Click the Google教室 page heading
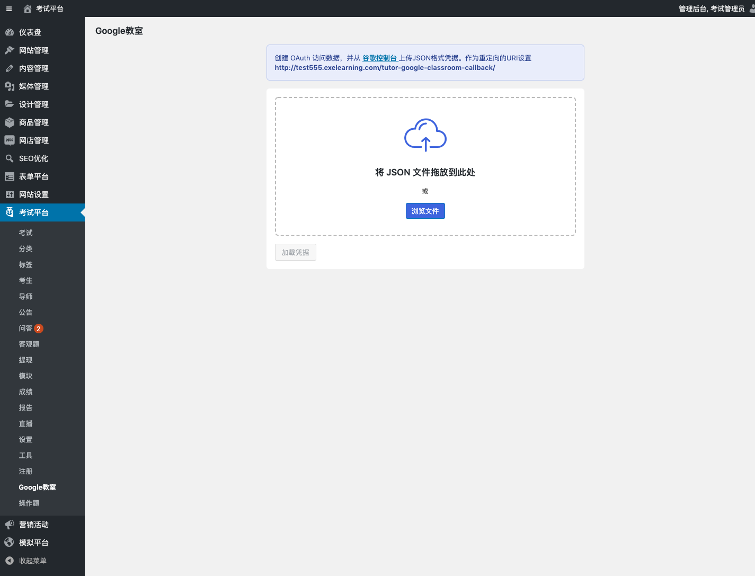Screen dimensions: 755x576 119,31
